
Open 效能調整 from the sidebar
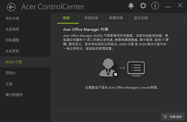tap(12, 40)
